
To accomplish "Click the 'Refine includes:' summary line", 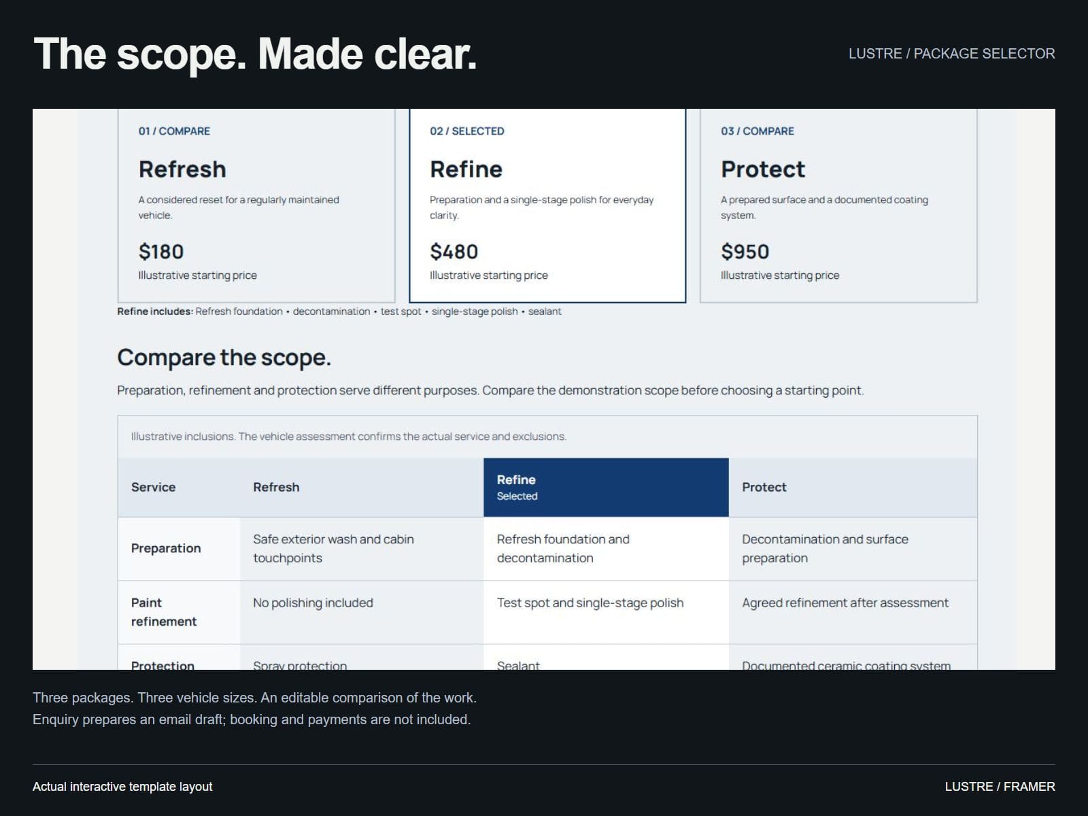I will pyautogui.click(x=339, y=311).
